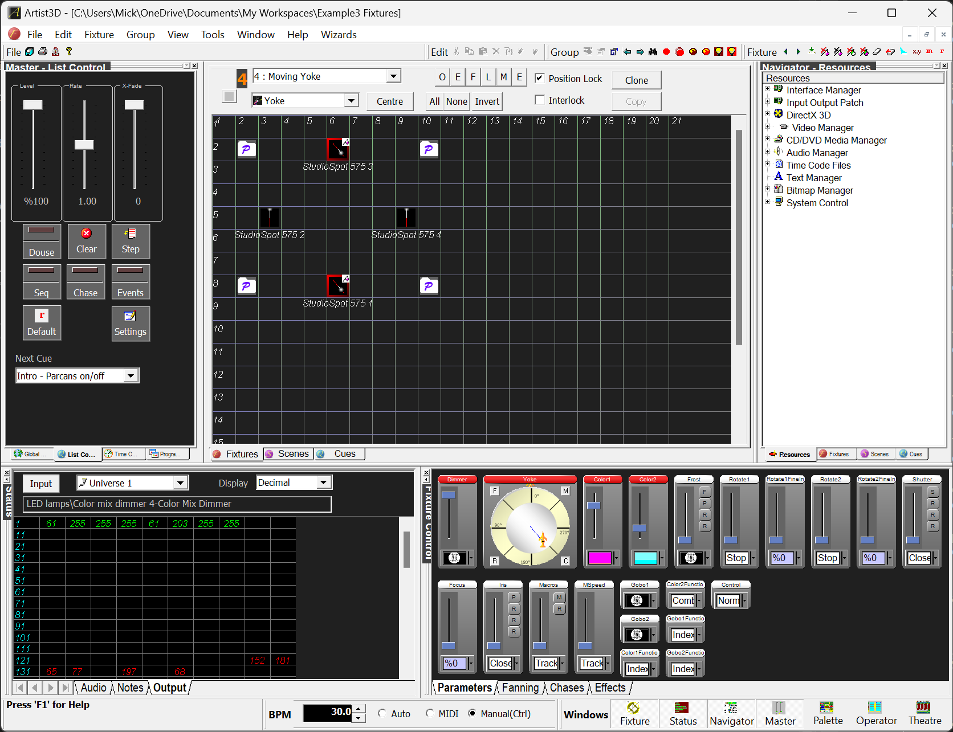Screen dimensions: 953x732
Task: Open the Universe 1 dropdown
Action: tap(180, 483)
